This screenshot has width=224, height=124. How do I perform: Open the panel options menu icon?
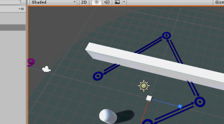pos(21,9)
